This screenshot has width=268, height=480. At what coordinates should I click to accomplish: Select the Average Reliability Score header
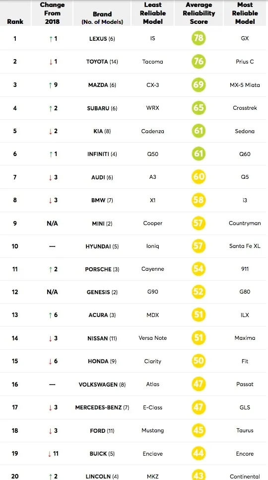point(199,13)
